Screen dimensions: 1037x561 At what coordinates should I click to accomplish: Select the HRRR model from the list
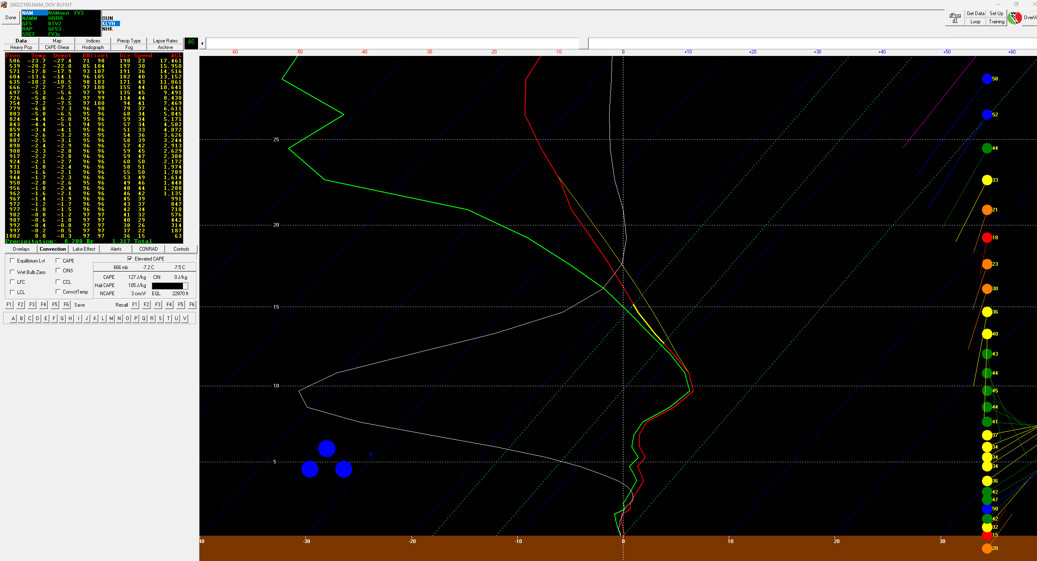click(56, 18)
